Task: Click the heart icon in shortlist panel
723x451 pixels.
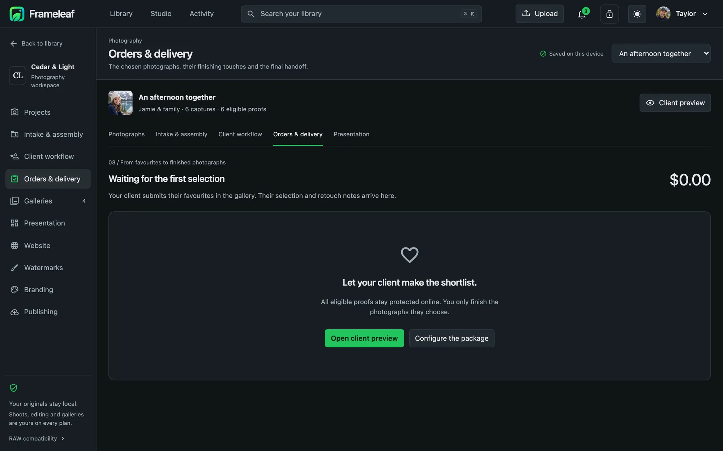Action: [x=410, y=255]
